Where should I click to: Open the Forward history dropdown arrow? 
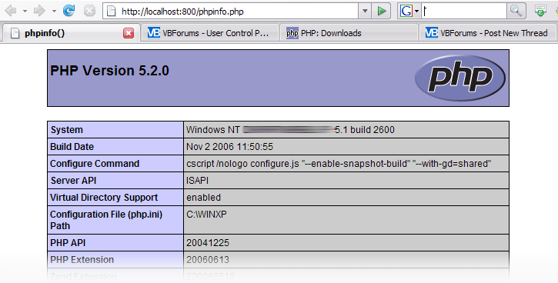coord(54,12)
